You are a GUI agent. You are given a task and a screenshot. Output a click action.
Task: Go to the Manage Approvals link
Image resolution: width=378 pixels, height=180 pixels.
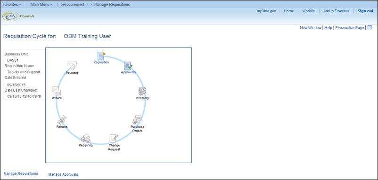[63, 174]
